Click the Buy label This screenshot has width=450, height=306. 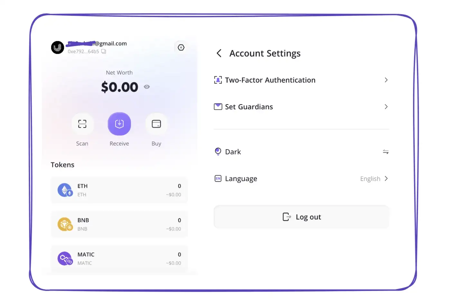pyautogui.click(x=156, y=144)
